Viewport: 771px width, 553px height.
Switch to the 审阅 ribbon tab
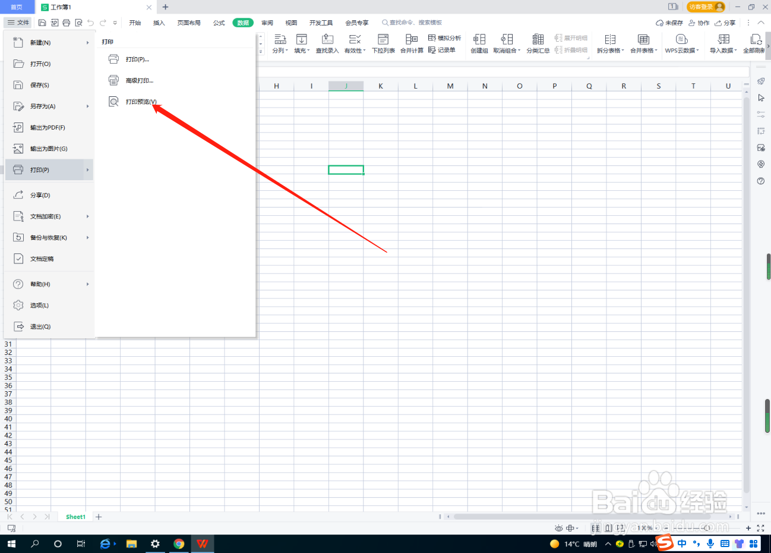click(267, 23)
